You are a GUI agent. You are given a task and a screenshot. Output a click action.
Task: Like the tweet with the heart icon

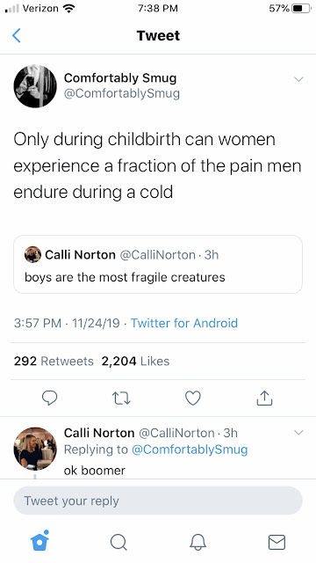(x=193, y=398)
